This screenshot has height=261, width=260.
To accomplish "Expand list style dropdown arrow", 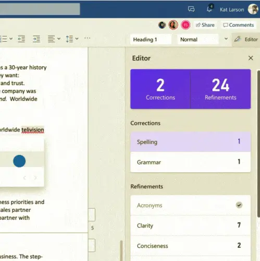I will point(11,39).
